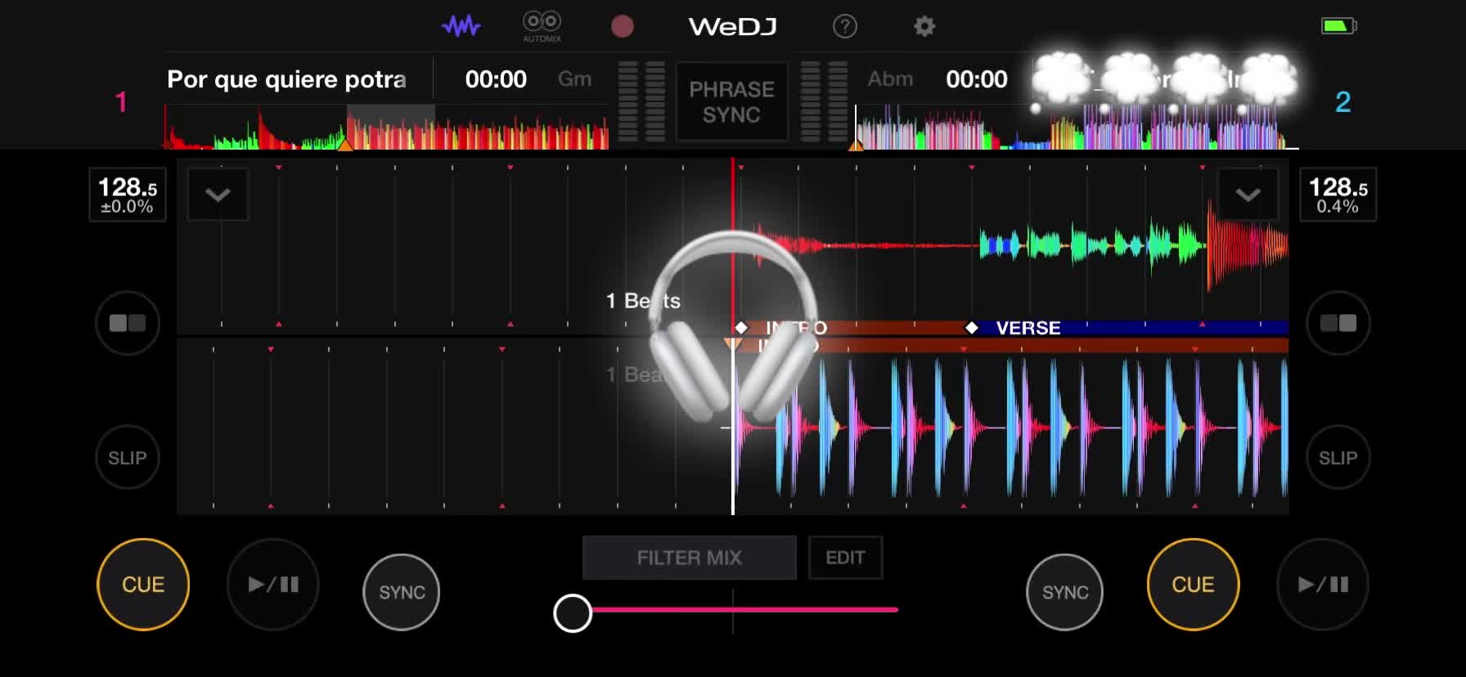This screenshot has width=1466, height=677.
Task: Select the FILTER MIX mode
Action: coord(690,558)
